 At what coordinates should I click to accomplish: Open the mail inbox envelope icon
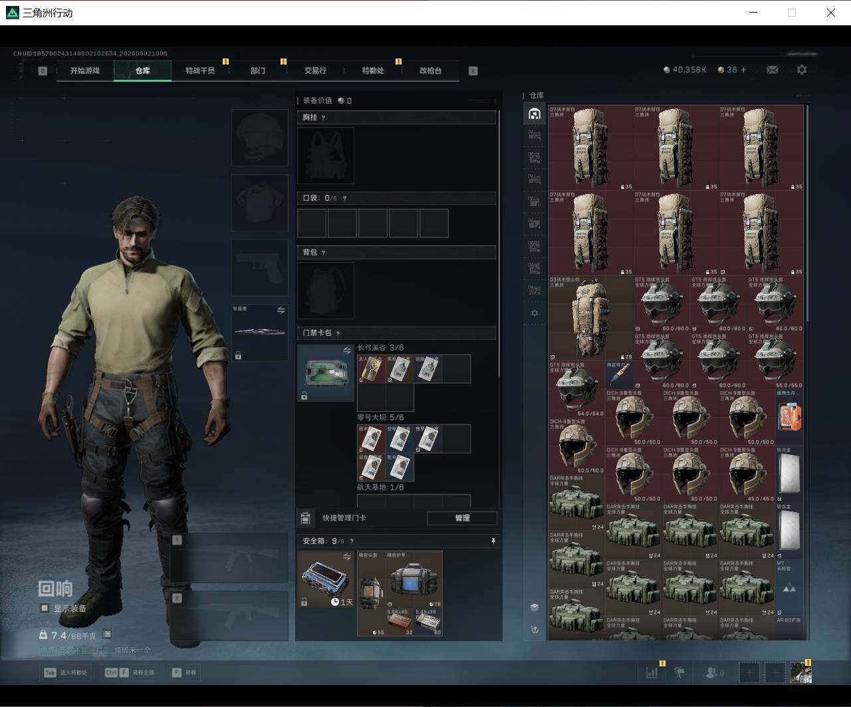pyautogui.click(x=772, y=70)
